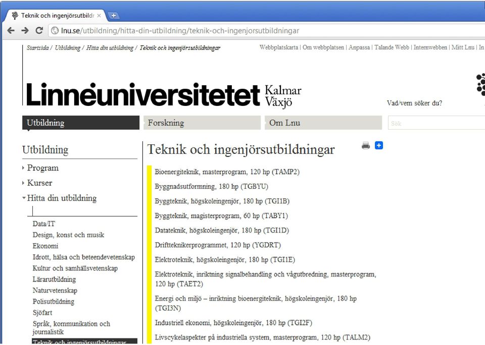Image resolution: width=485 pixels, height=345 pixels.
Task: Click the browser Back arrow
Action: [x=11, y=31]
